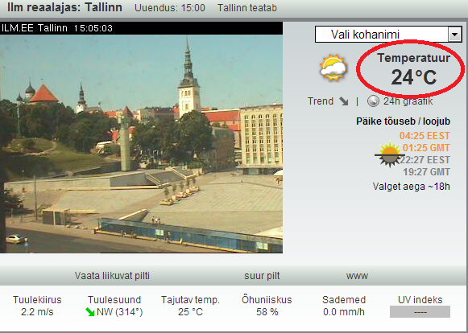Click the partly cloudy weather icon
The width and height of the screenshot is (468, 333).
(333, 68)
